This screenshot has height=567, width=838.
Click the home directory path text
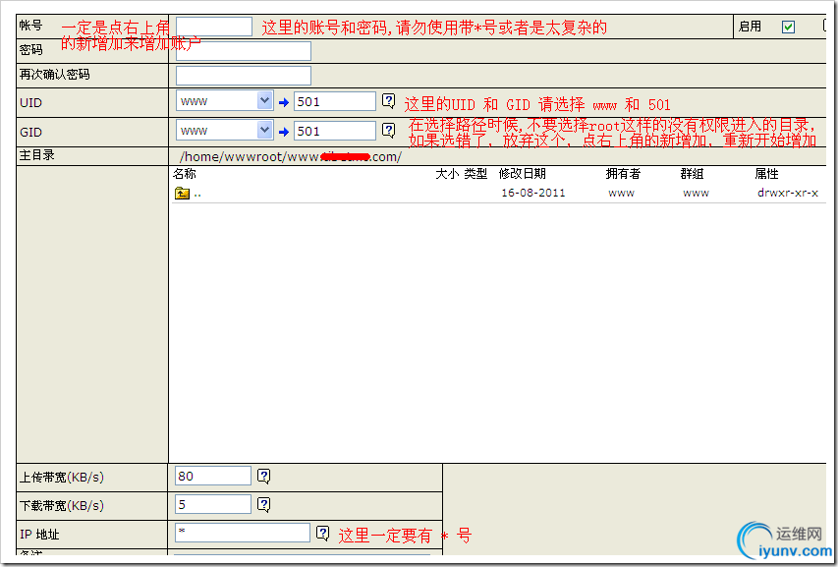pyautogui.click(x=291, y=156)
